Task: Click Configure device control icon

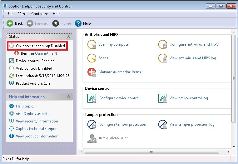Action: [x=92, y=98]
